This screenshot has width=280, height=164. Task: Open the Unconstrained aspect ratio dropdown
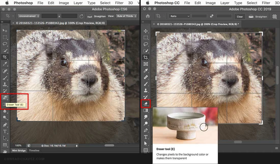29,16
